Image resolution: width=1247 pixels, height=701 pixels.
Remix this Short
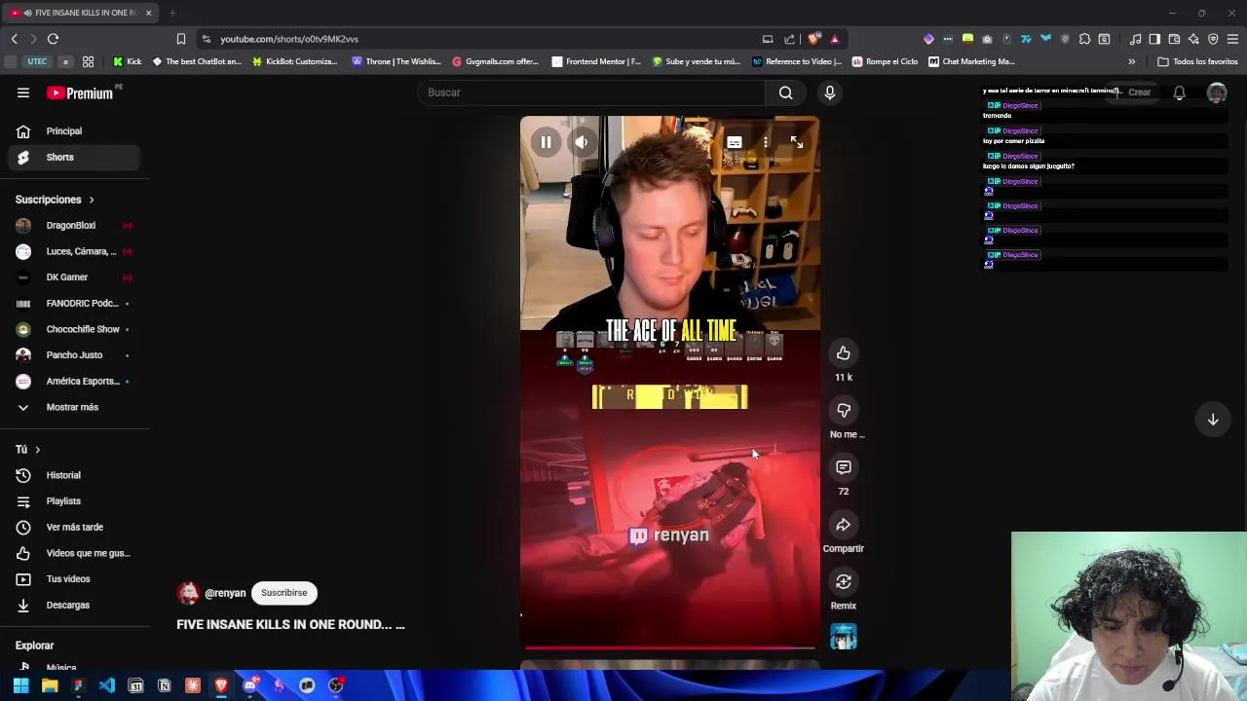(x=844, y=581)
